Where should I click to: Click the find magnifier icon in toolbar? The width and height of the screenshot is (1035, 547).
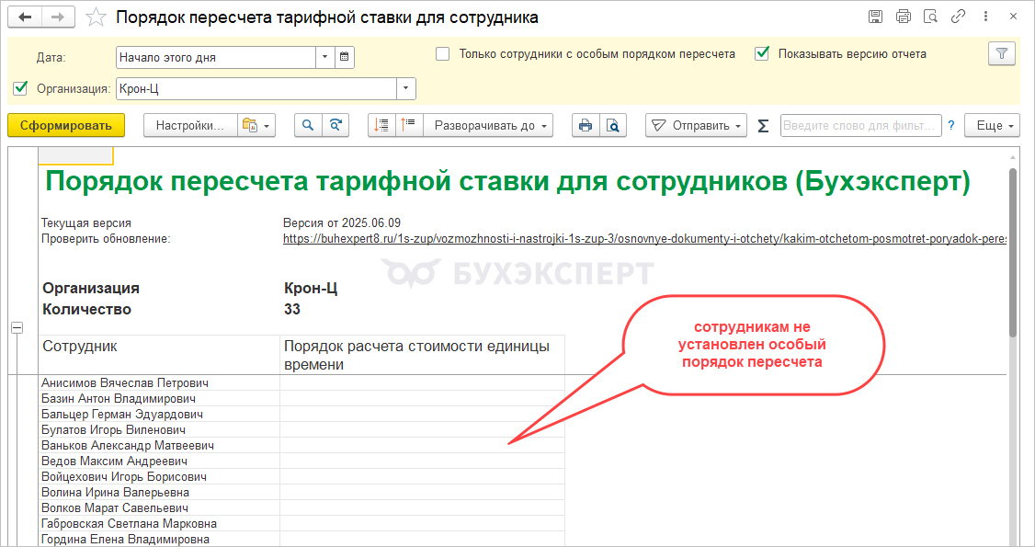point(309,126)
